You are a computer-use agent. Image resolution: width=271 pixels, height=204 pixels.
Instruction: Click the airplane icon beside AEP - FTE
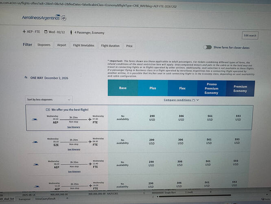pos(24,32)
